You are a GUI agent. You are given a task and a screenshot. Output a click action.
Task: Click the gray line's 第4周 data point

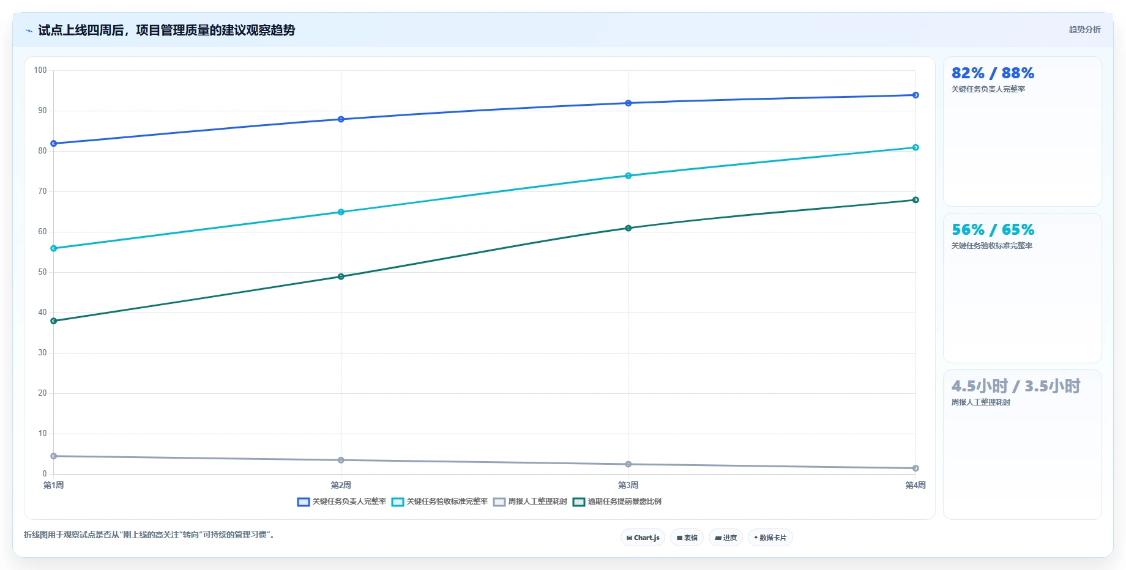click(915, 468)
